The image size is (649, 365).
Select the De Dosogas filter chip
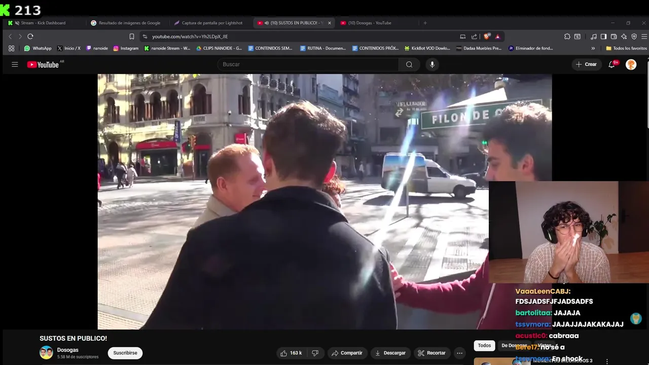click(514, 346)
